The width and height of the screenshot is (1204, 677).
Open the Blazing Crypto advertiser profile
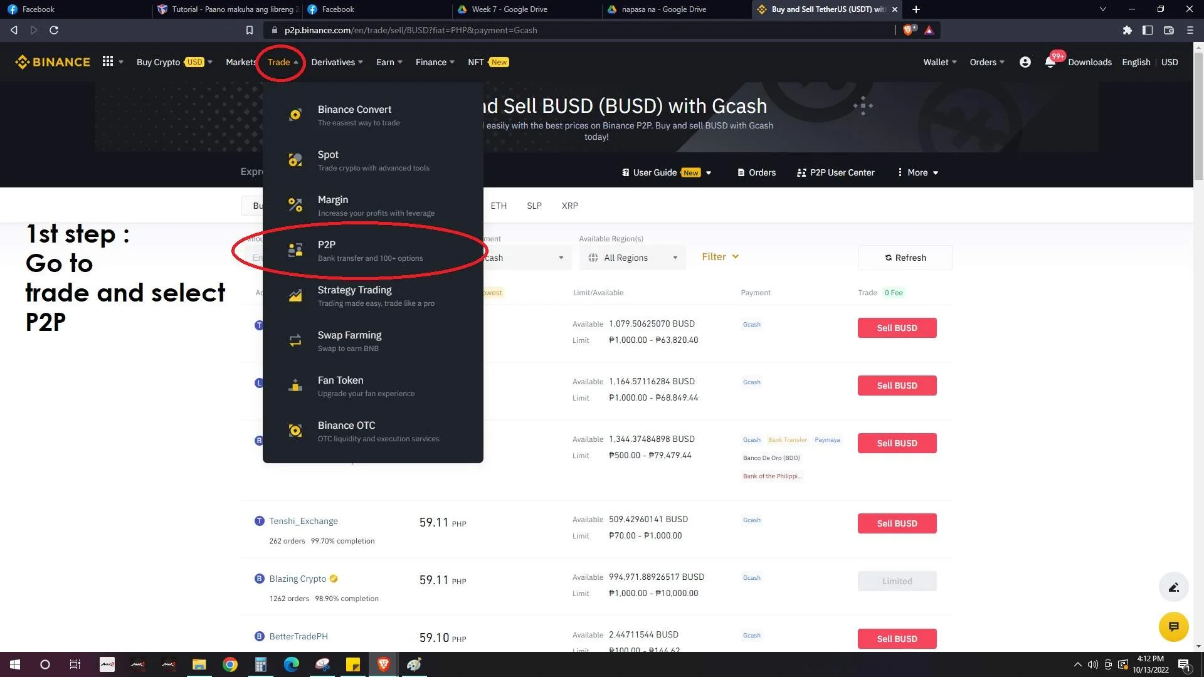tap(298, 579)
